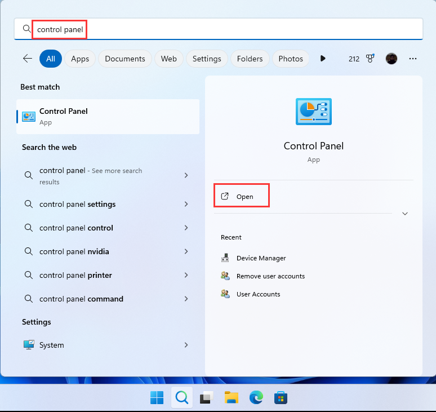
Task: Open File Explorer from taskbar
Action: pos(232,397)
